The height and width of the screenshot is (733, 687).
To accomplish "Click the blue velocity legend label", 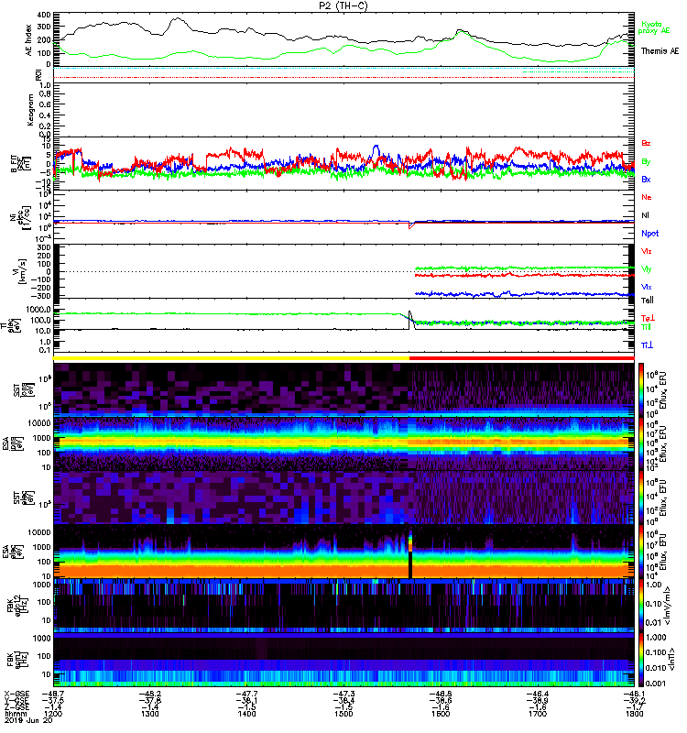I will pos(646,287).
